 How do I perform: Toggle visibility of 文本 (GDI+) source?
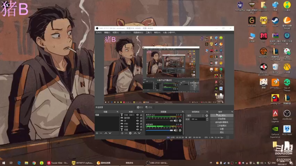point(137,115)
